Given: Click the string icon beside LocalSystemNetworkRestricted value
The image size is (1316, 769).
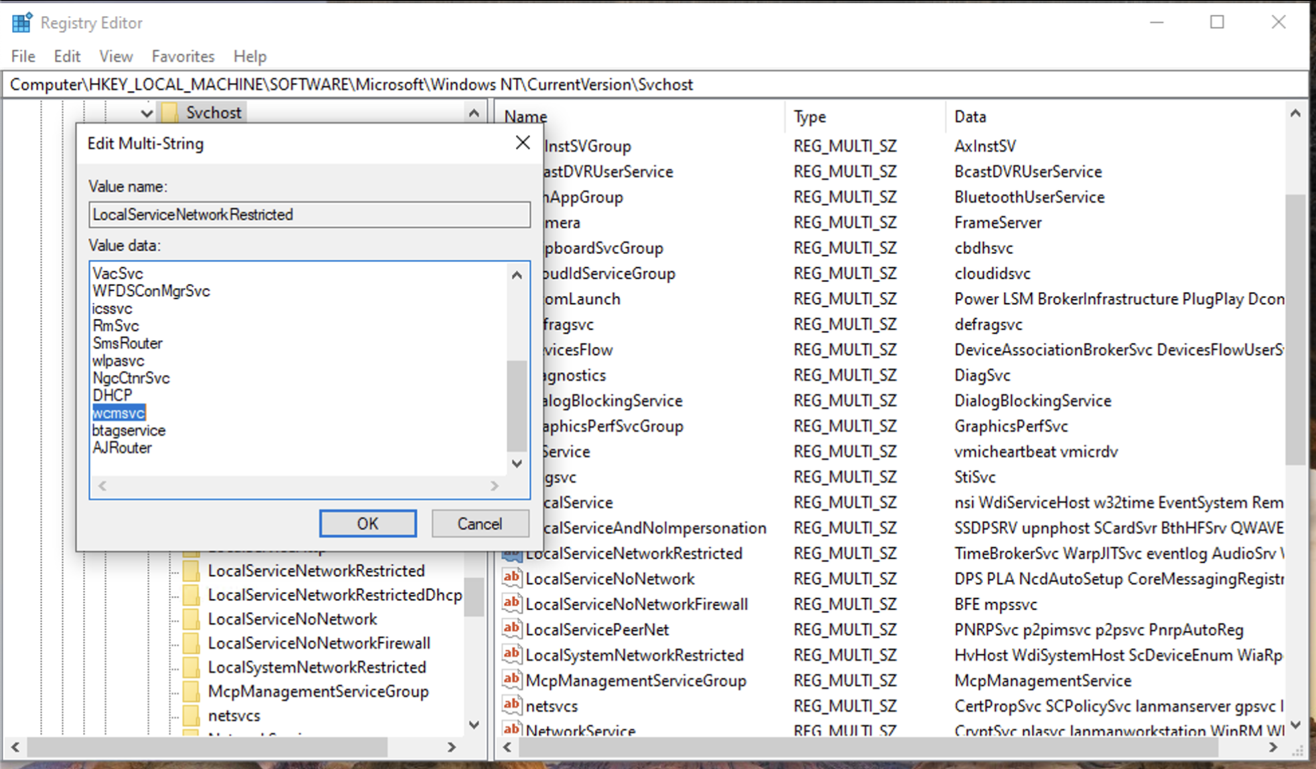Looking at the screenshot, I should [x=511, y=654].
